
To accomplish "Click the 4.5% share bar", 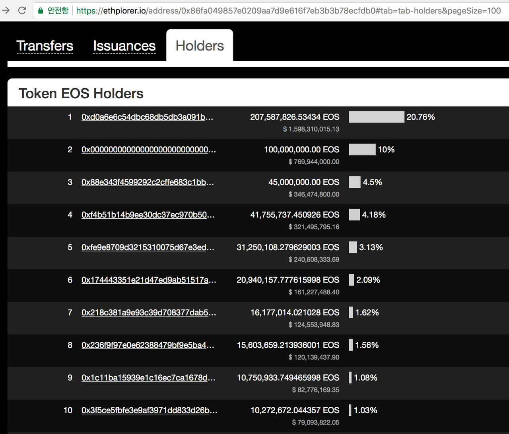I will (x=355, y=182).
